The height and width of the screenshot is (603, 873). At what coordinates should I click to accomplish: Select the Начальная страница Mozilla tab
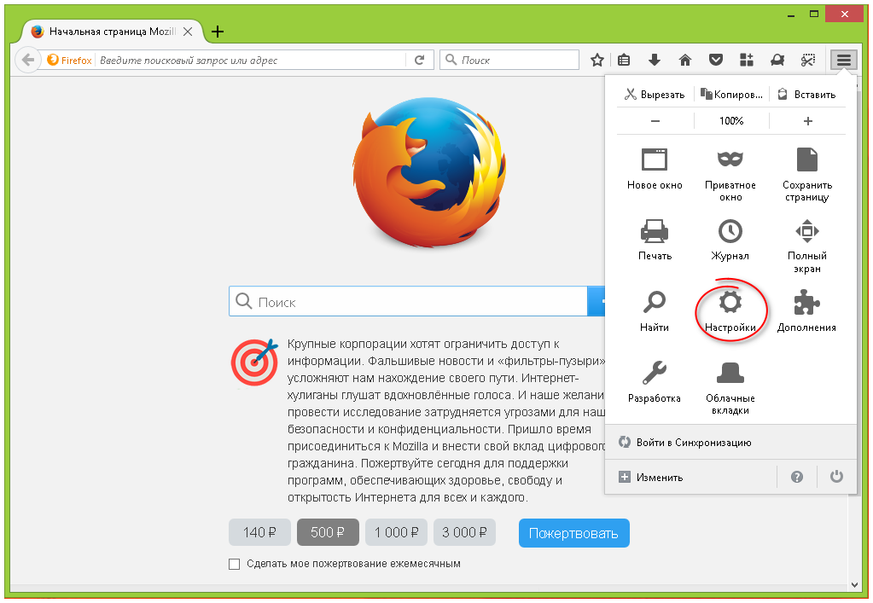pyautogui.click(x=111, y=32)
